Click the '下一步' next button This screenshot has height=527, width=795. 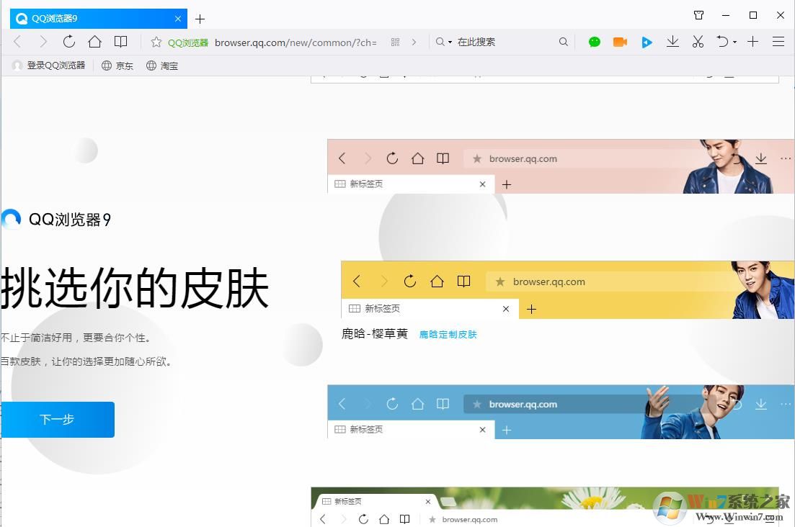click(x=58, y=419)
